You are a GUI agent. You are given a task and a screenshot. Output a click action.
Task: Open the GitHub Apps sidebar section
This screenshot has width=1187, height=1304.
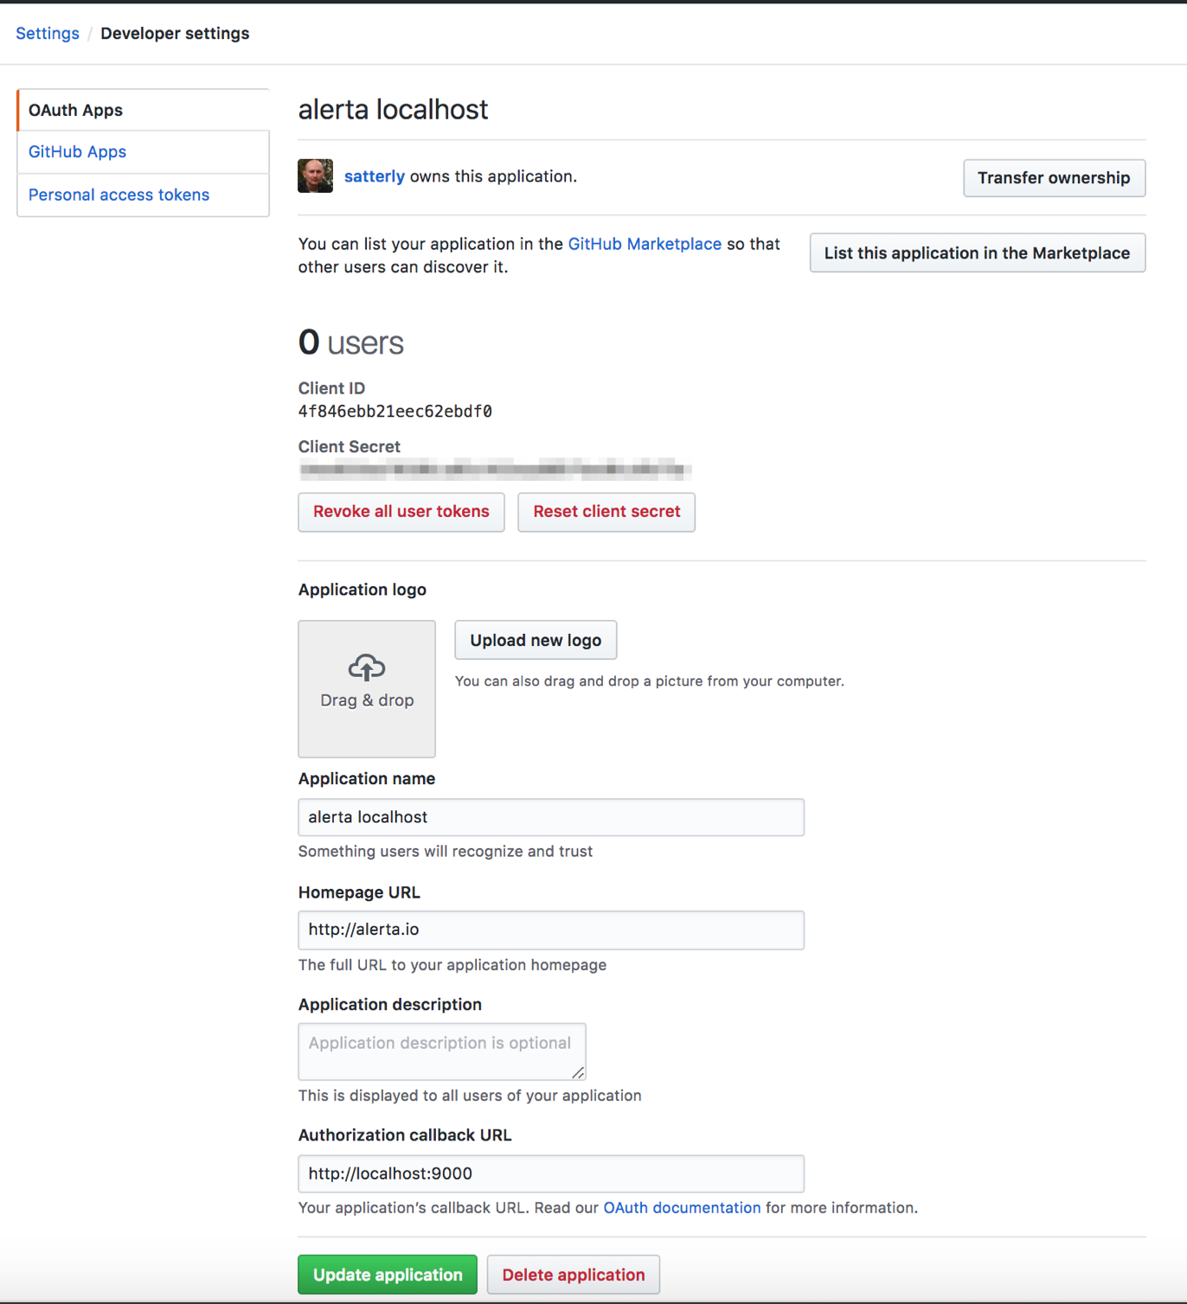pos(77,151)
